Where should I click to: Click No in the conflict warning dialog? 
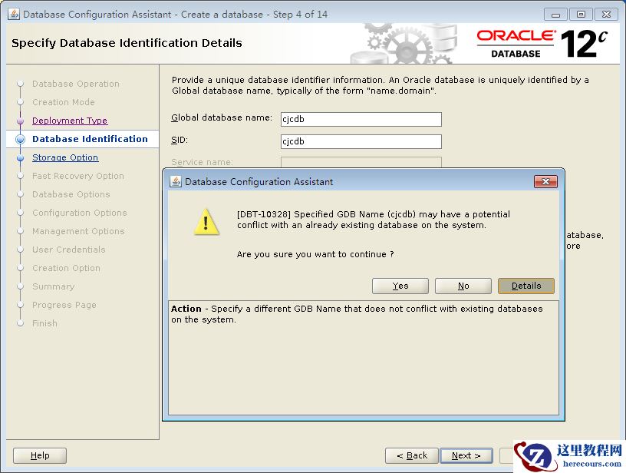(x=463, y=286)
